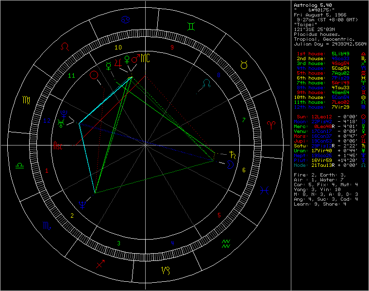The height and width of the screenshot is (291, 369).
Task: Select house number 4 in the wheel
Action: click(172, 243)
